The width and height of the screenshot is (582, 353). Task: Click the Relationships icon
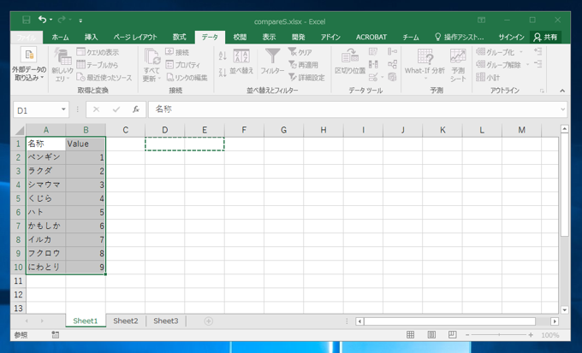[392, 64]
